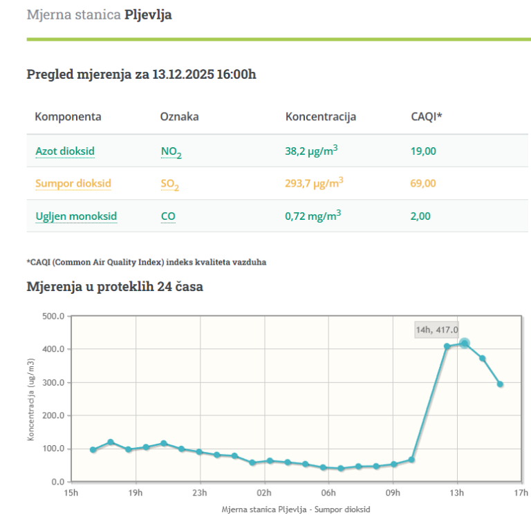Click the 0,72 mg/m3 concentration value
The width and height of the screenshot is (531, 515).
tap(313, 216)
